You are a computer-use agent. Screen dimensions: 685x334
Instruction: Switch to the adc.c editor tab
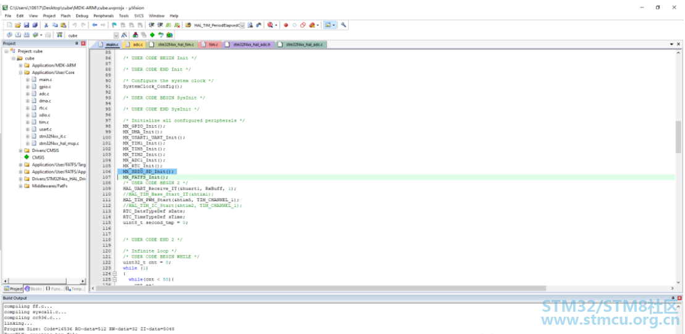[x=137, y=44]
